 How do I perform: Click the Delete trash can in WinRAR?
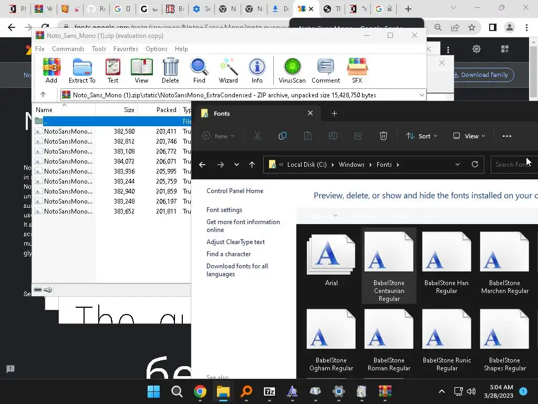170,70
